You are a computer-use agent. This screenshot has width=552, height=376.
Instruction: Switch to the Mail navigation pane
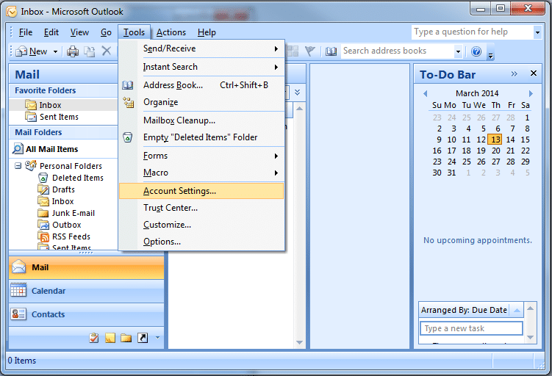coord(86,267)
